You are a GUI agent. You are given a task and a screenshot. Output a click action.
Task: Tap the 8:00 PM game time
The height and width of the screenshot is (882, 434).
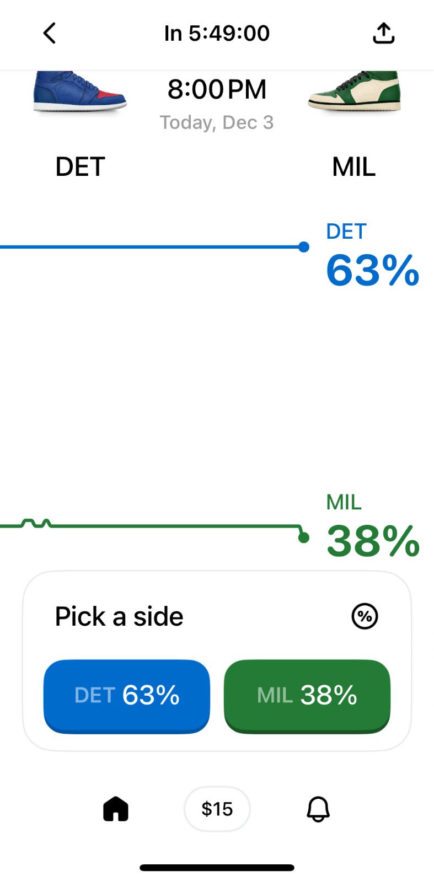pos(217,89)
